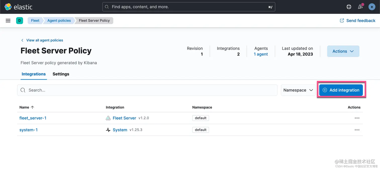Screen dimensions: 380x169
Task: Open the Namespace filter dropdown
Action: pyautogui.click(x=298, y=90)
